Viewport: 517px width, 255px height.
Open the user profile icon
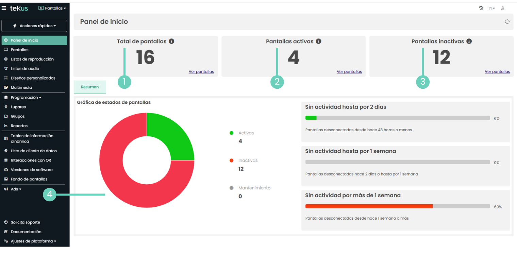(503, 8)
